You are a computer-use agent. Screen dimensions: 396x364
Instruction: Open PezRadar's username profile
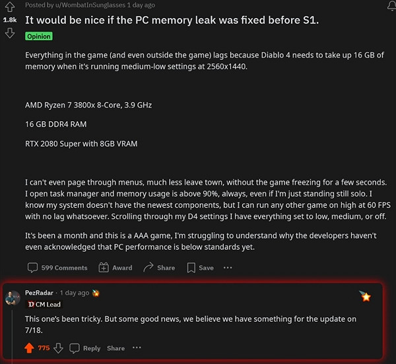(40, 292)
